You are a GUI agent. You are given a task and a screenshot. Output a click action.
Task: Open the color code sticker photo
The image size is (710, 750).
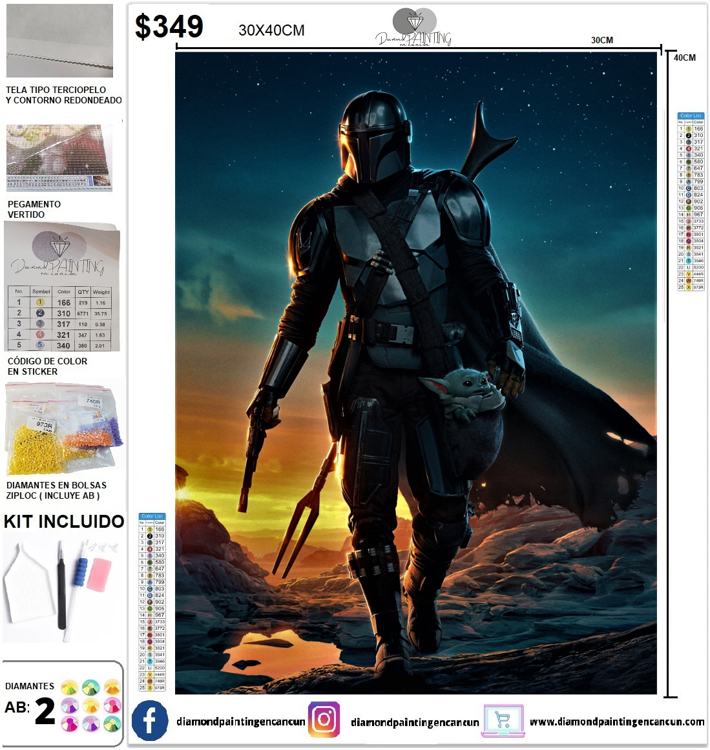pos(63,288)
